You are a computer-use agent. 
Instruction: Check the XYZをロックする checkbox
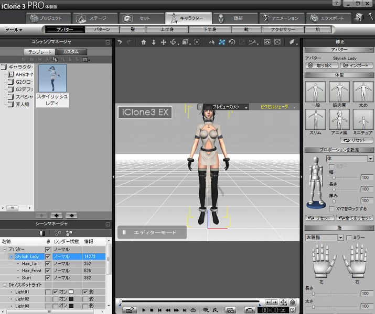pyautogui.click(x=331, y=209)
